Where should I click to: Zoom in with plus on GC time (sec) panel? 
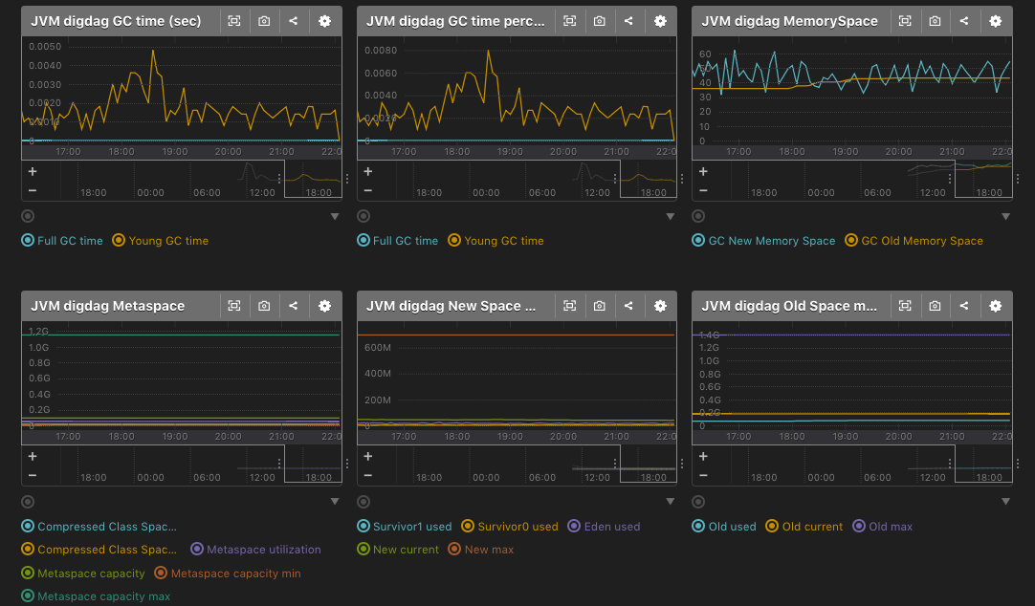[33, 172]
